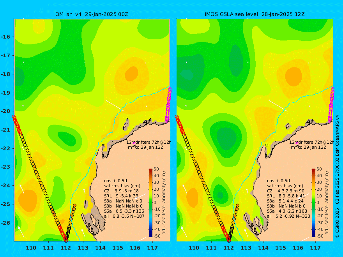Click right colorbar axis label 'adj. sea level anomaly (cm)'
Screen dimensions: 343x257
coord(327,202)
